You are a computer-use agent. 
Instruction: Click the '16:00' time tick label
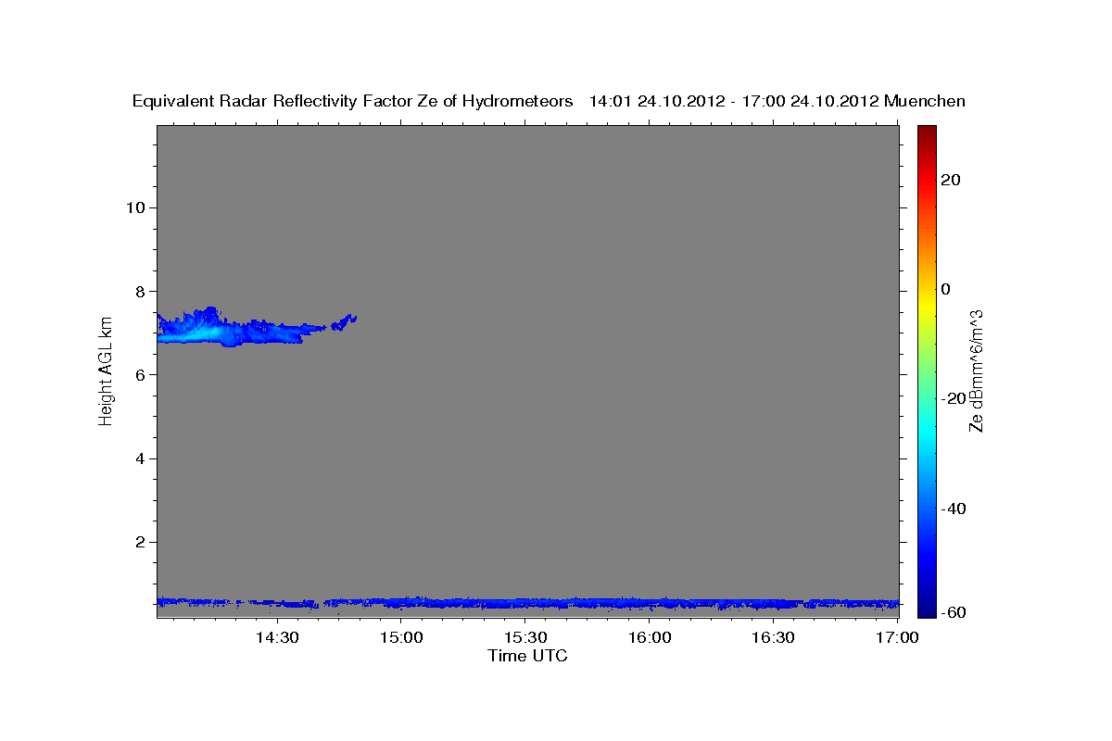click(x=650, y=638)
